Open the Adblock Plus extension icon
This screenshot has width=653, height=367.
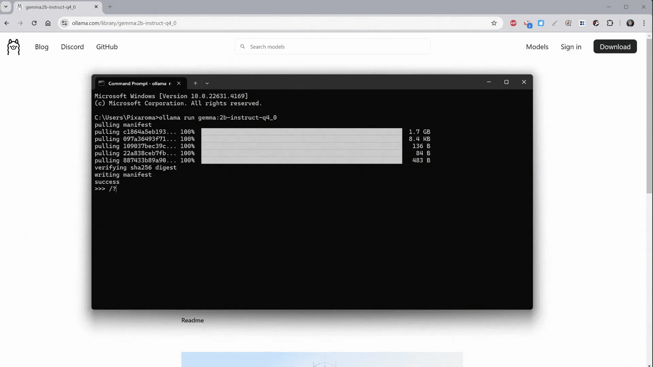point(513,23)
